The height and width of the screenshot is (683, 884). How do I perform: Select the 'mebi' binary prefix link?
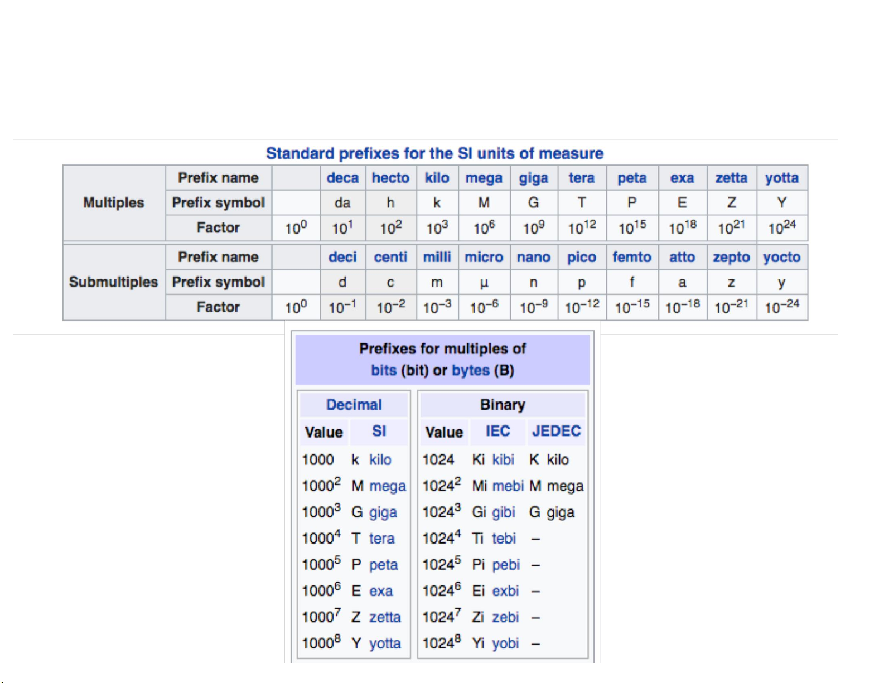(508, 486)
